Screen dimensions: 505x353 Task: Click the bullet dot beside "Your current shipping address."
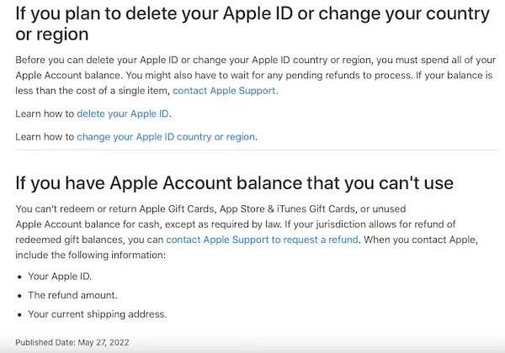[x=19, y=315]
